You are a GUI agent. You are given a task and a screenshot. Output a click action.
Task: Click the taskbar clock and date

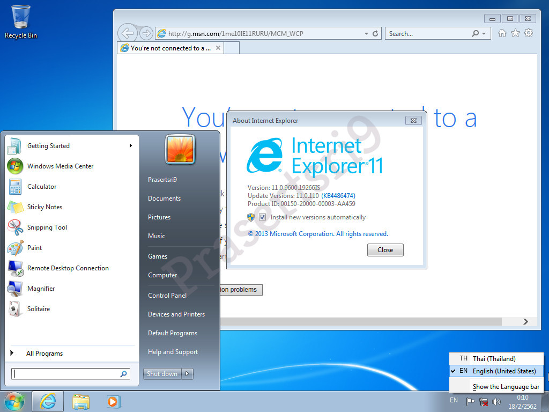(522, 402)
